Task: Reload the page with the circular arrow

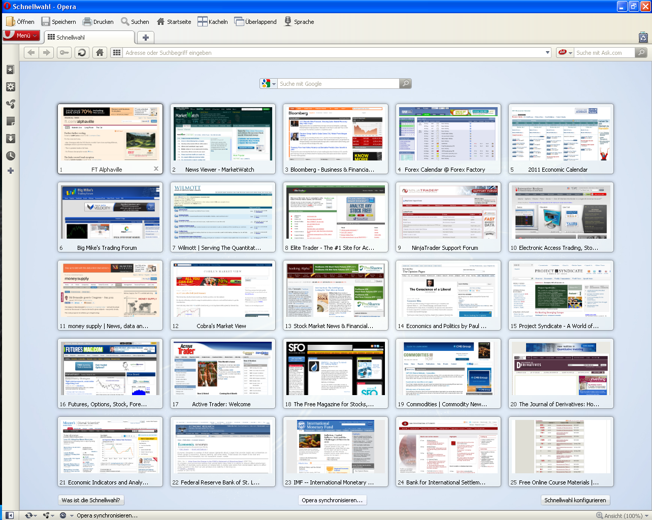Action: 82,52
